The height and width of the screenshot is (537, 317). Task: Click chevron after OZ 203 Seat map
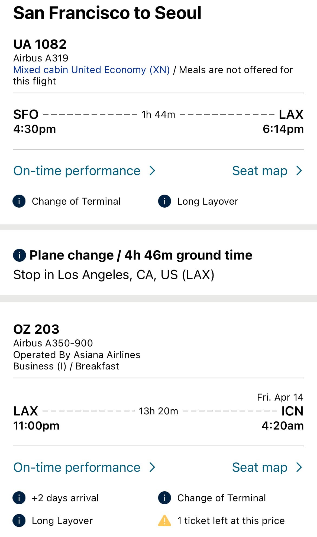coord(299,467)
